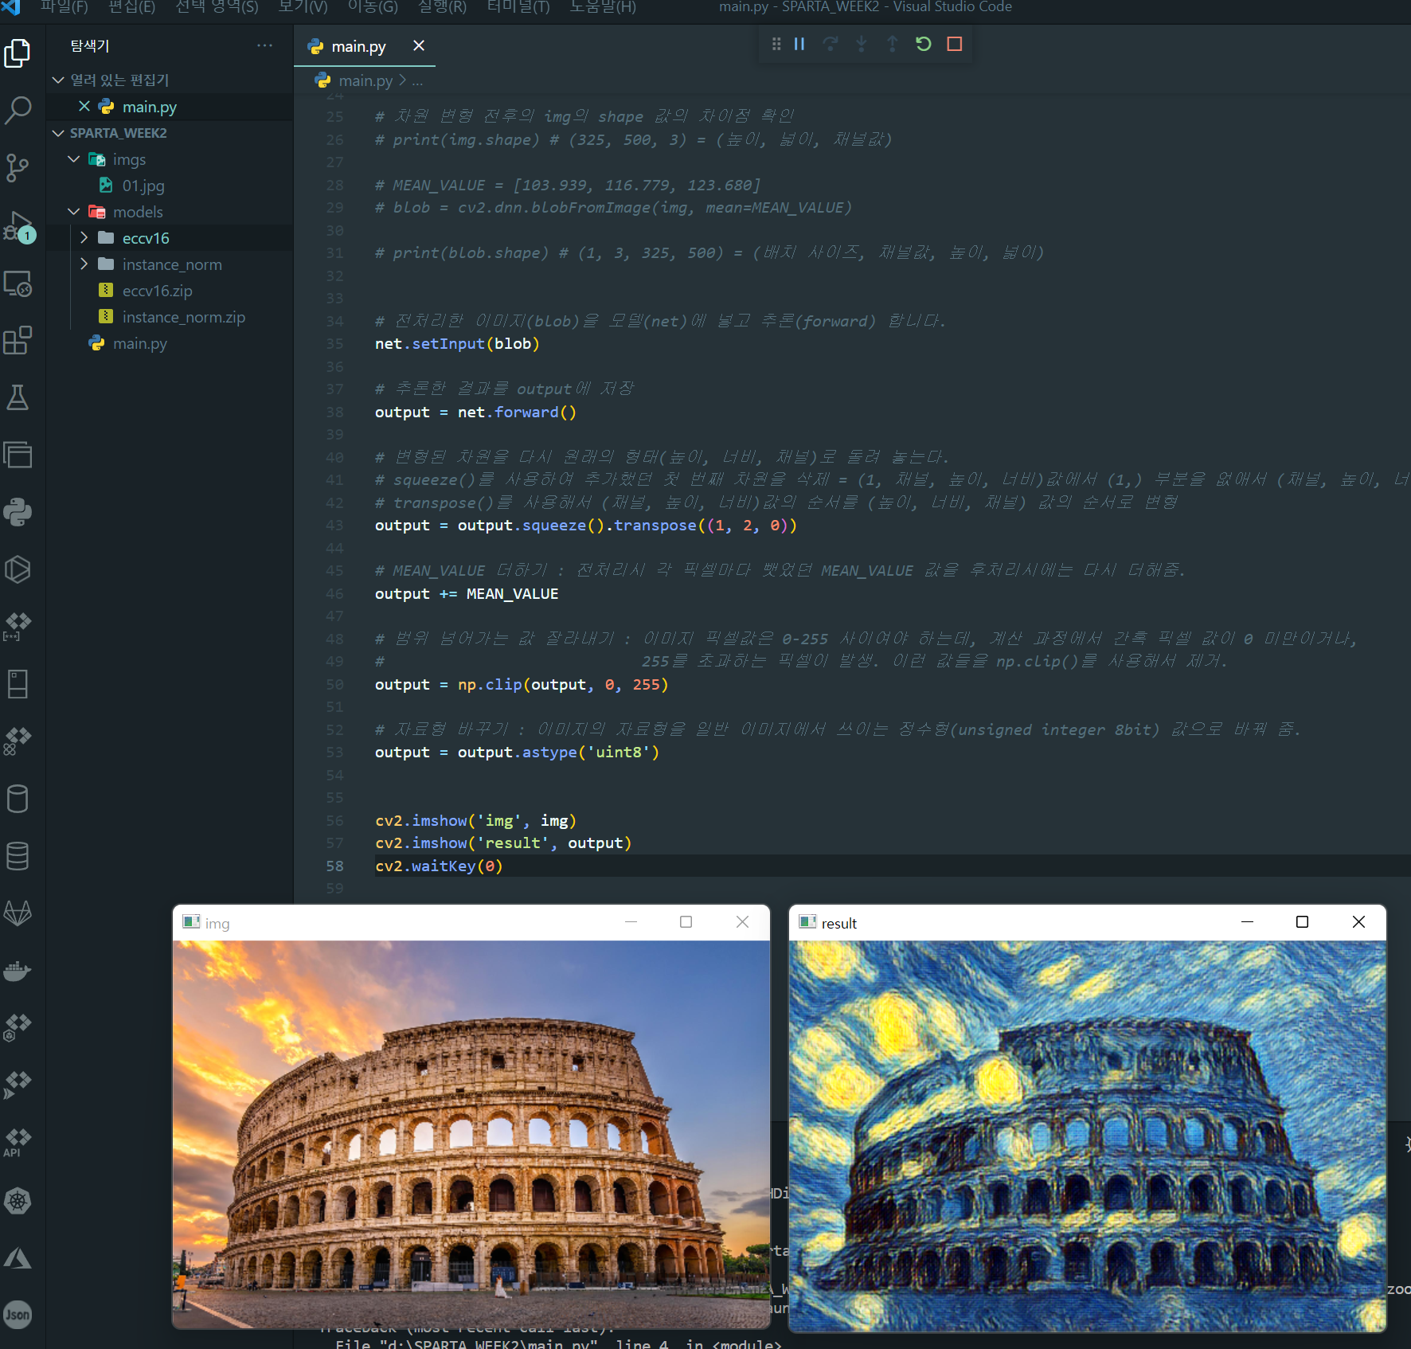Open the 터미널(T) menu

518,6
